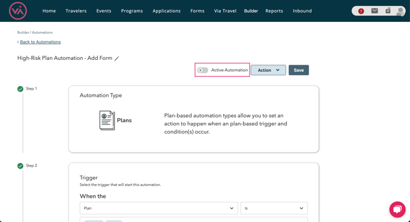The image size is (410, 222).
Task: Click the Plans document icon
Action: pos(107,120)
